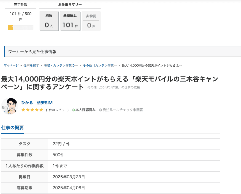Go to マイページ breadcrumb link
Image resolution: width=241 pixels, height=194 pixels.
(x=11, y=66)
